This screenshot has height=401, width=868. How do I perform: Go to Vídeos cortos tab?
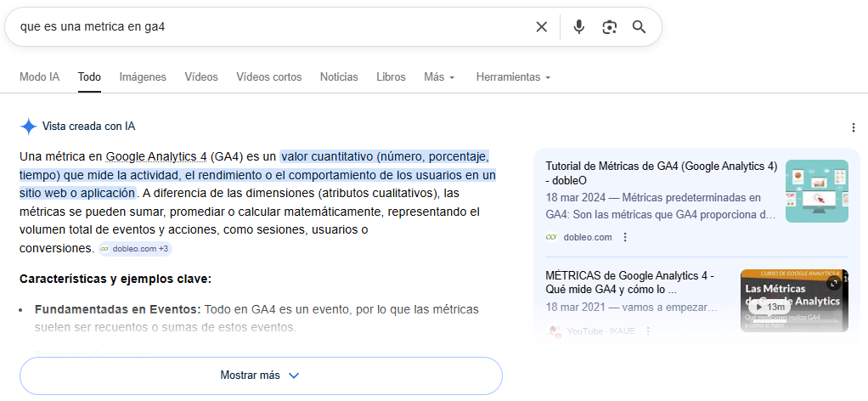pyautogui.click(x=269, y=77)
